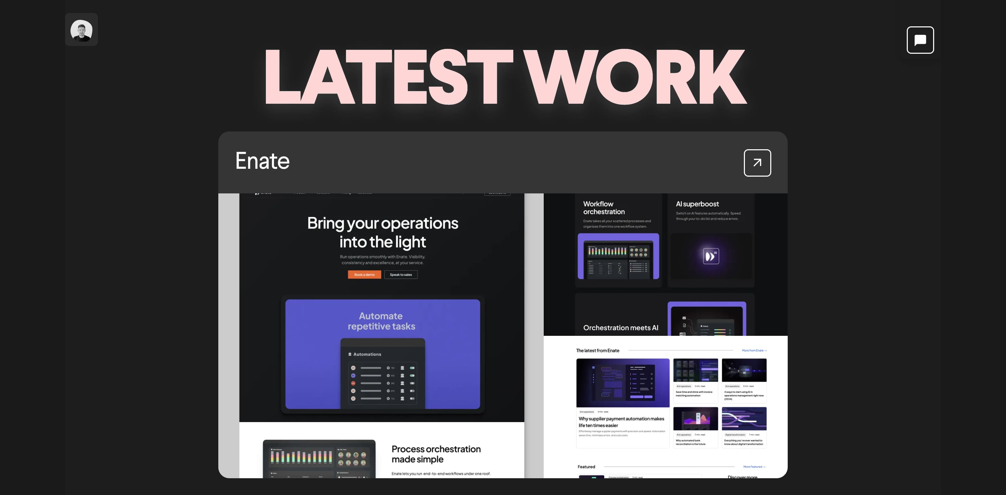Viewport: 1006px width, 495px height.
Task: Click the Enate project title
Action: point(262,161)
